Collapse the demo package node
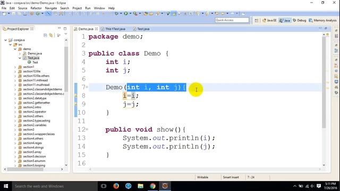Viewport: 340px width, 191px height. (x=15, y=49)
